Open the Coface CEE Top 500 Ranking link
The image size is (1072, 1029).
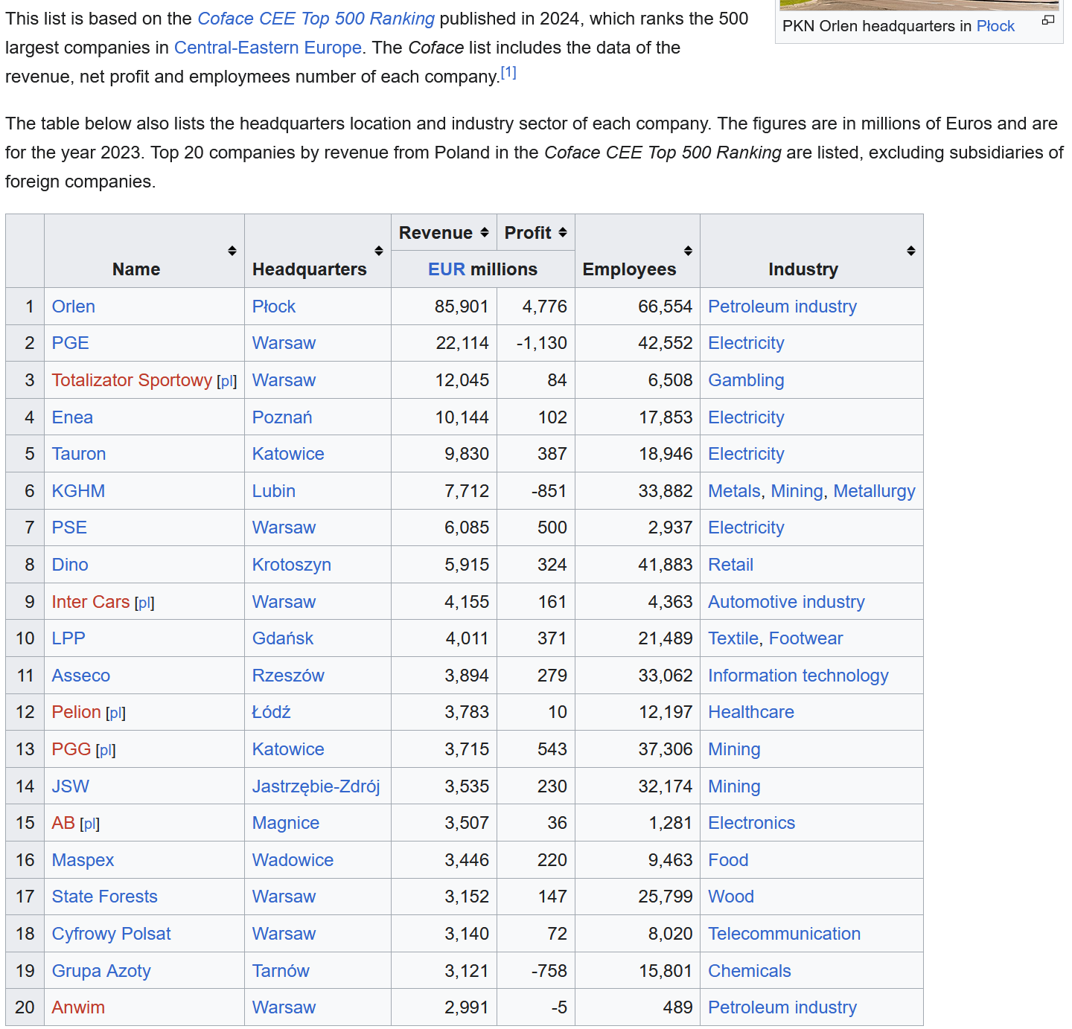point(316,19)
